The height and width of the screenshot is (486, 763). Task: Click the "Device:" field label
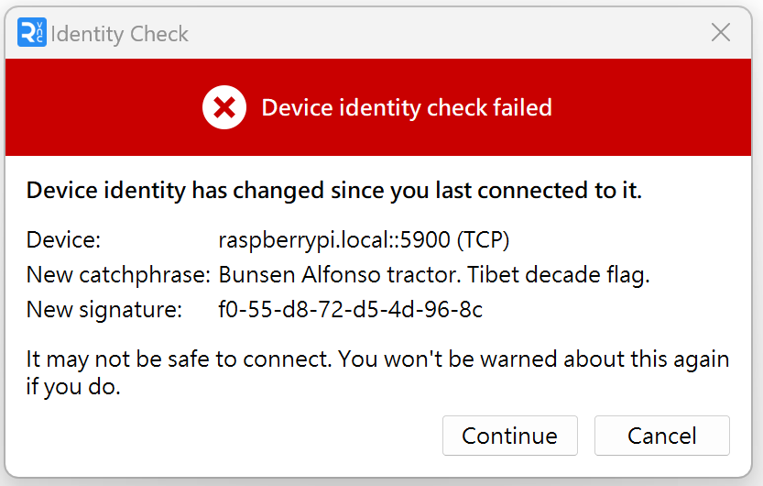tap(63, 240)
